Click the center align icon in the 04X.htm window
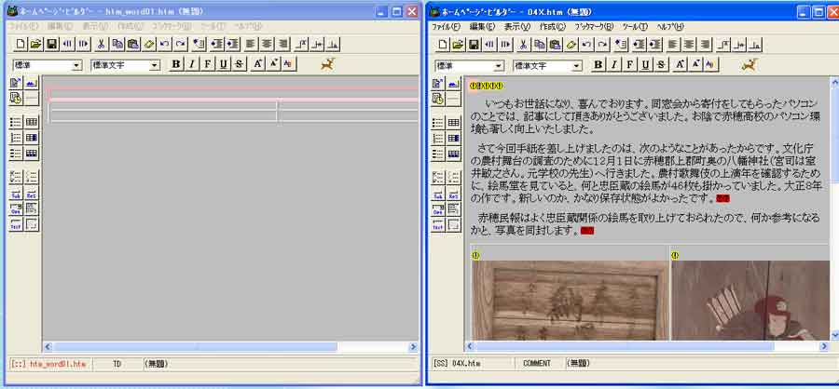 point(689,45)
